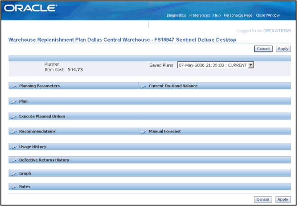Expand the Usage History section
This screenshot has width=297, height=206.
(14, 147)
